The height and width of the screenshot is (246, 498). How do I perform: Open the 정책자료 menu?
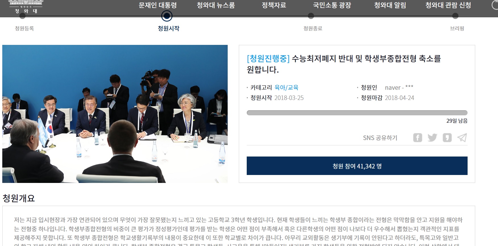tap(274, 5)
